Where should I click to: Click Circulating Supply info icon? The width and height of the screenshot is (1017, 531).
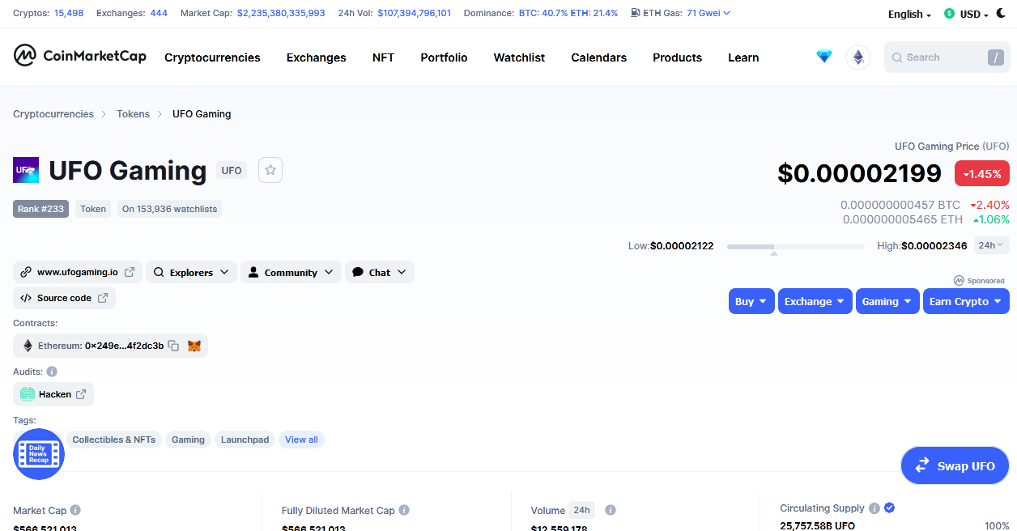click(874, 508)
